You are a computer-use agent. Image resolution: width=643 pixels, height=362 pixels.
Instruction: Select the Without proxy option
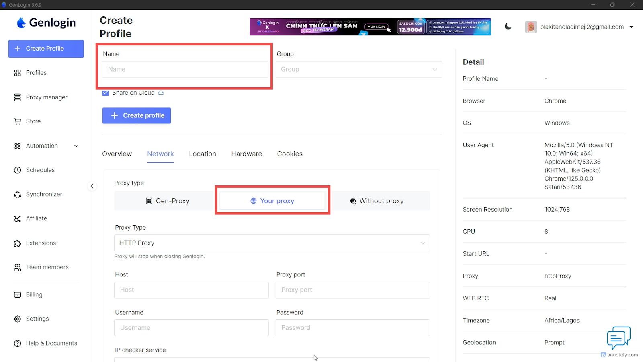pyautogui.click(x=377, y=201)
